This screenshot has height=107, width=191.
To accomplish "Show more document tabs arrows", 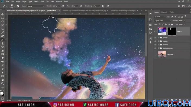I will [145, 11].
